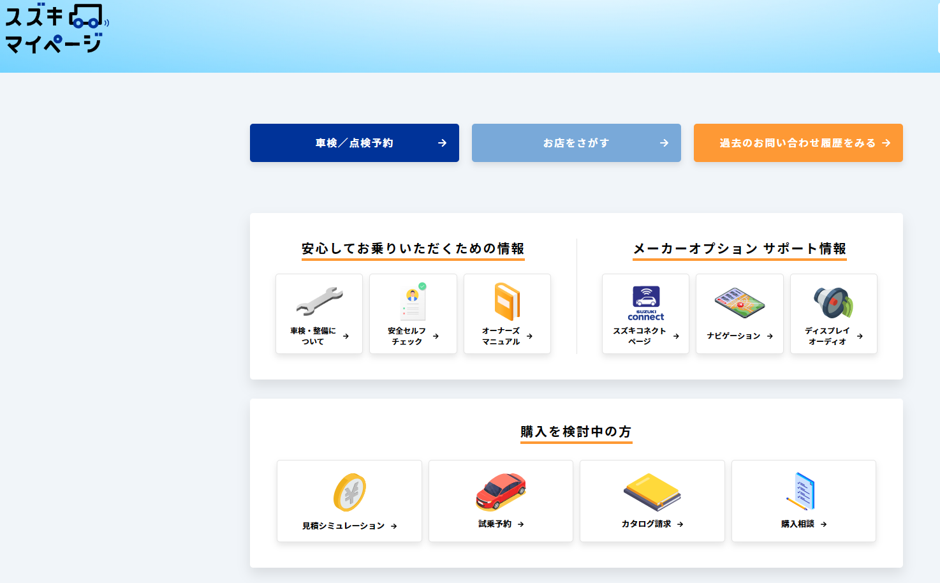The height and width of the screenshot is (583, 940).
Task: Click the Suzuki My Page logo
Action: (x=56, y=29)
